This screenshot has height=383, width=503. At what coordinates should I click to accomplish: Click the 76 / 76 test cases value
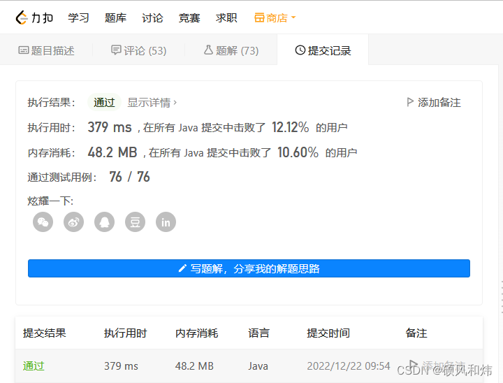tap(129, 177)
